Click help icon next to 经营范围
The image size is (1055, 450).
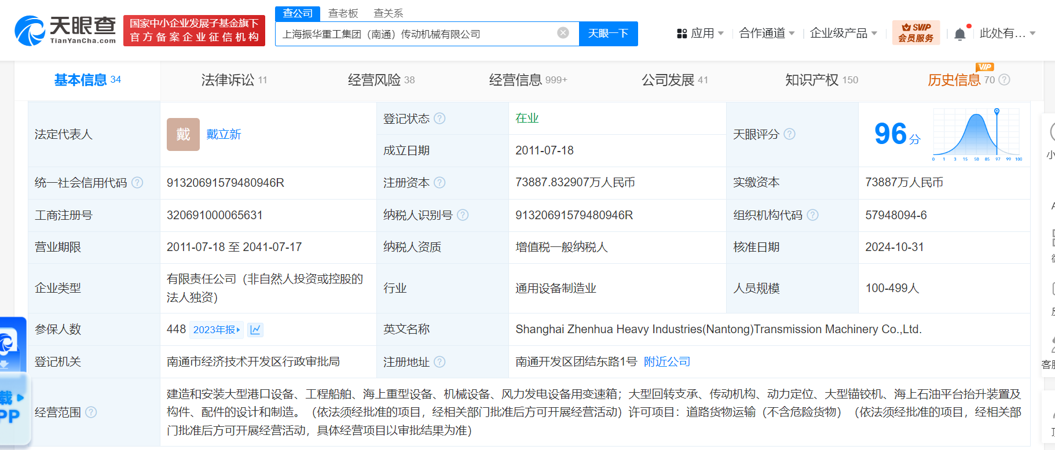(91, 412)
